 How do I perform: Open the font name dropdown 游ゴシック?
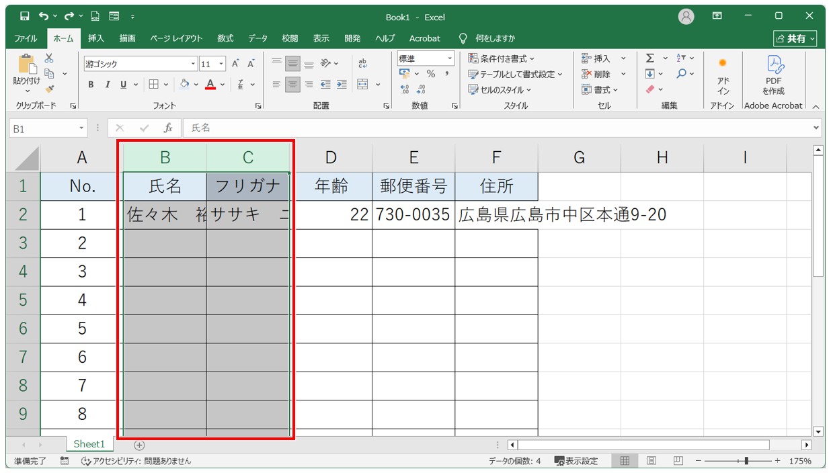click(x=194, y=64)
